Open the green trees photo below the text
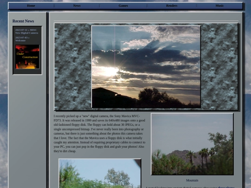The image size is (251, 188). (x=100, y=174)
